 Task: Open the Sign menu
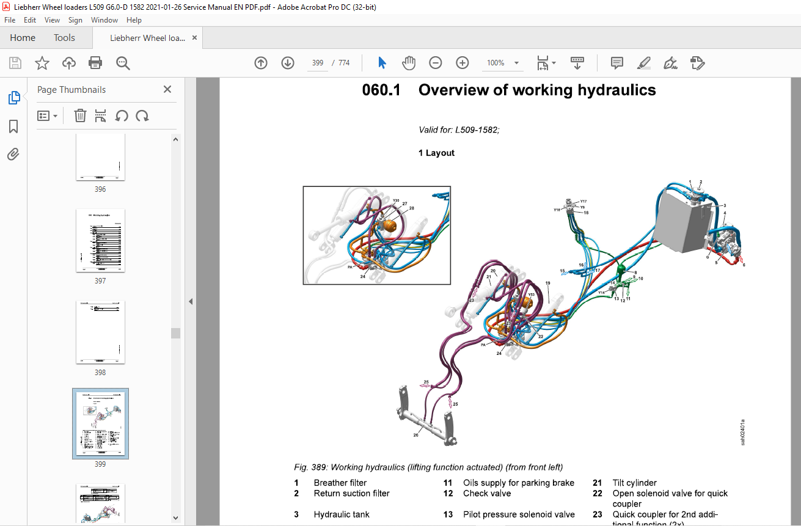pos(75,20)
